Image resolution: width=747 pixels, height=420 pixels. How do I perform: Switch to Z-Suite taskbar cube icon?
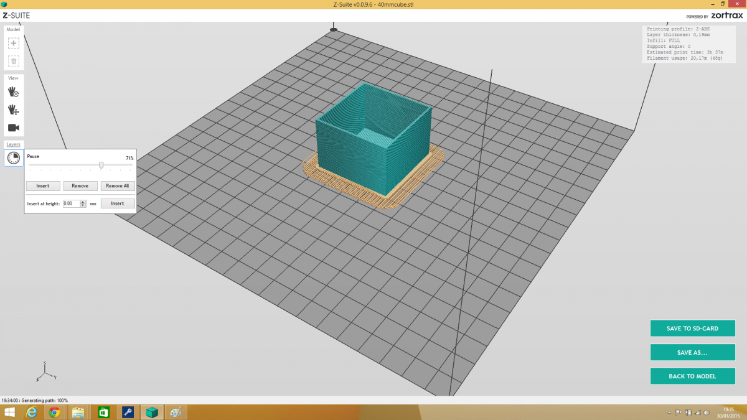[x=151, y=412]
